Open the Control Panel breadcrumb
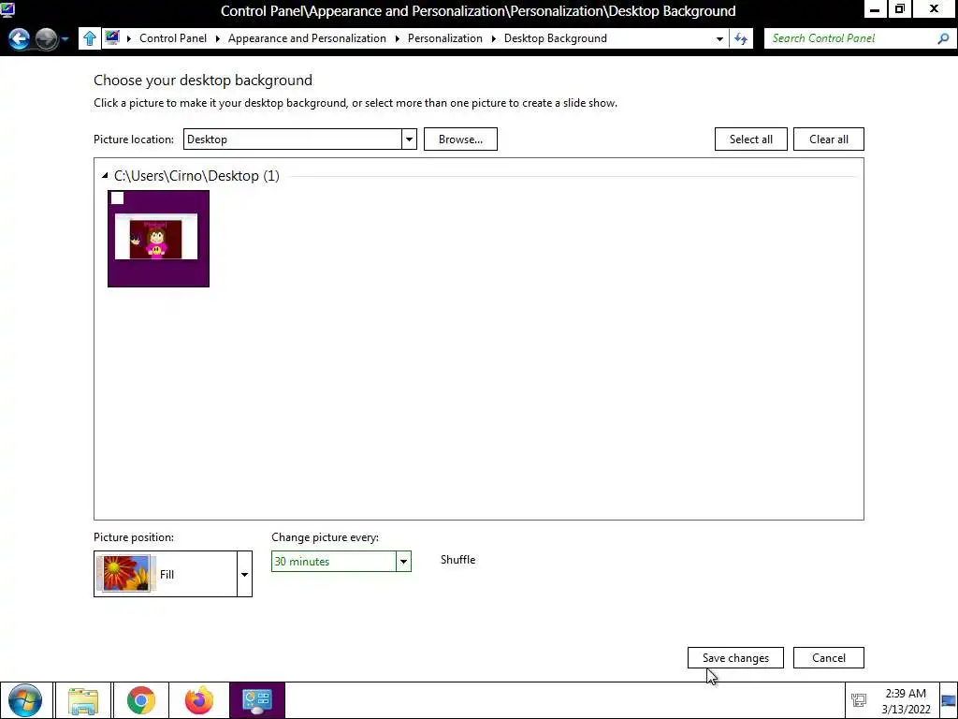Viewport: 958px width, 719px height. pos(173,37)
